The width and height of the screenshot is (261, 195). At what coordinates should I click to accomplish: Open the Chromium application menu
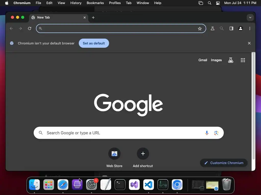22,3
